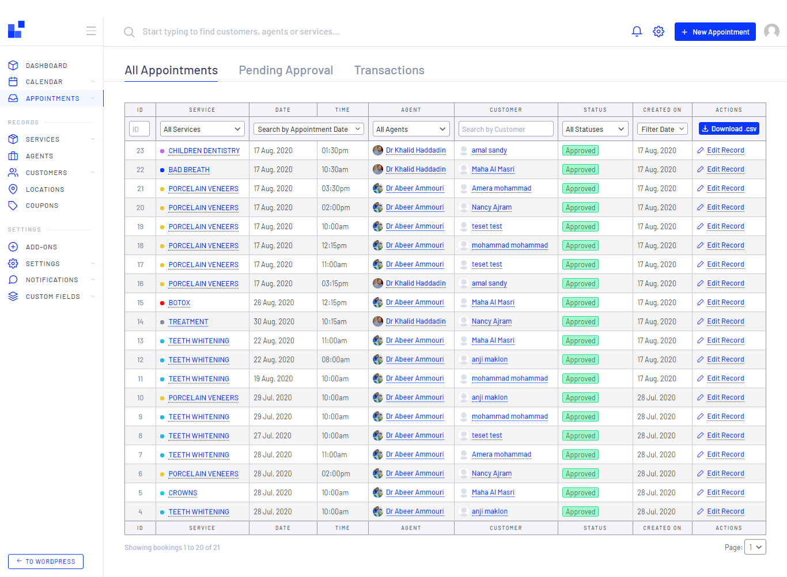Click the red dot beside BOTOX service
Viewport: 787px width, 577px height.
162,303
